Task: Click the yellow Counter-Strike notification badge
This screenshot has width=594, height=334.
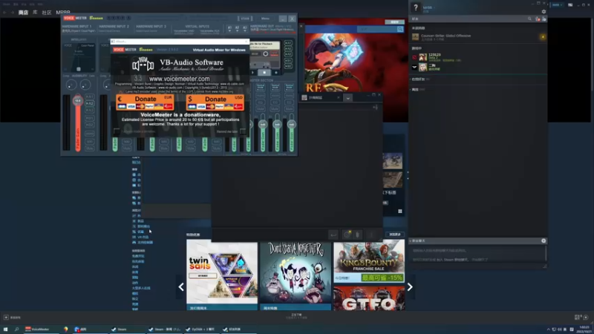Action: pyautogui.click(x=543, y=36)
